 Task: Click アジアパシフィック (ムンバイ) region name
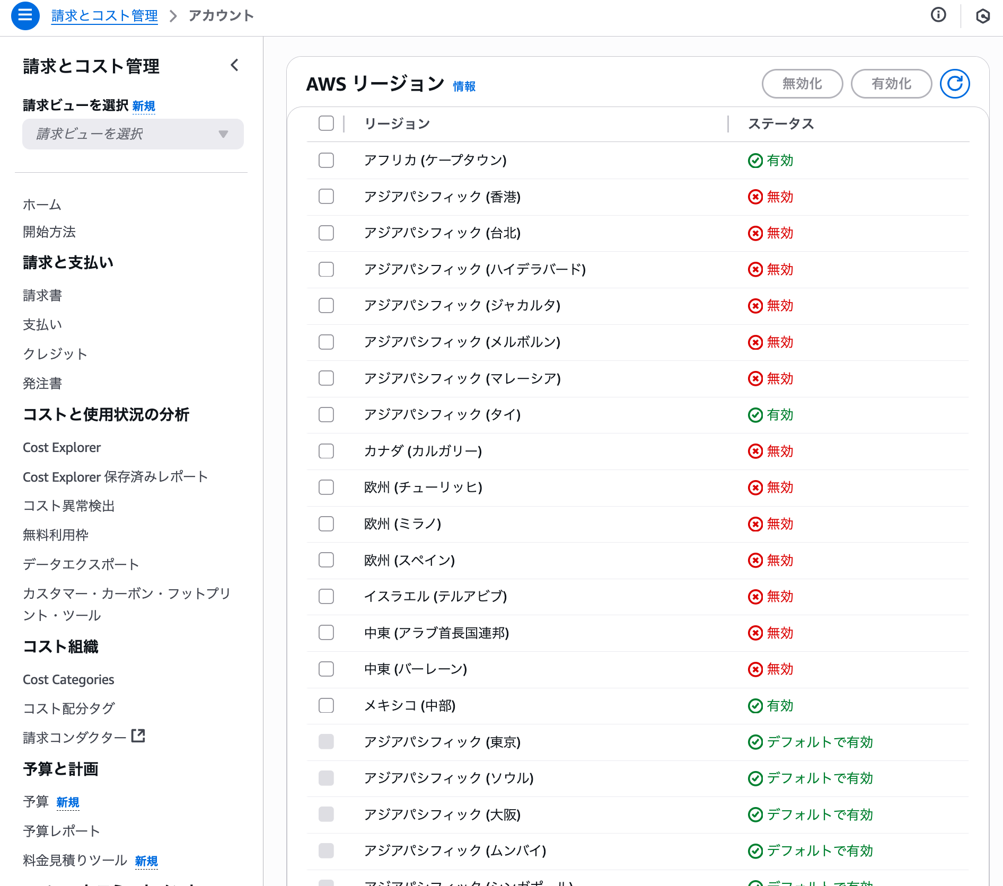(x=455, y=850)
